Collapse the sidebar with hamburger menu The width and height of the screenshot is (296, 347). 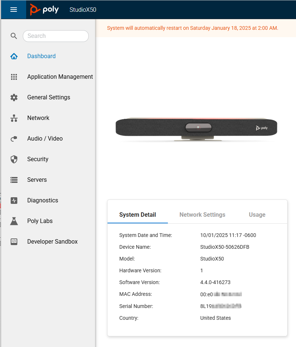(13, 10)
